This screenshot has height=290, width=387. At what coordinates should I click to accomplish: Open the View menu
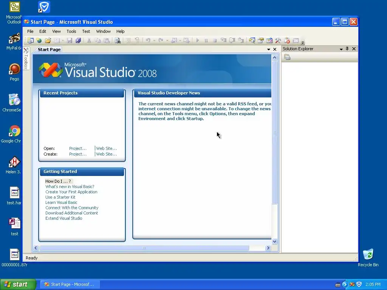56,31
